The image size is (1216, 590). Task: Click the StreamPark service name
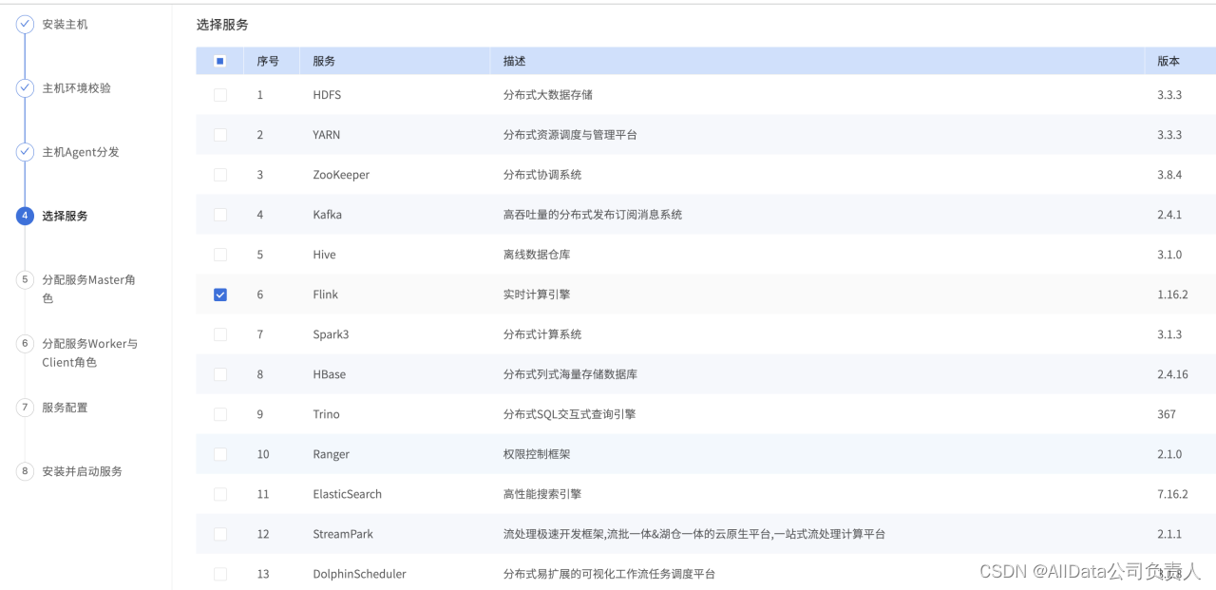click(x=343, y=534)
